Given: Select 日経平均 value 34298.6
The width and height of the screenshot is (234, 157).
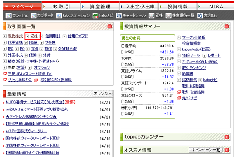Looking at the screenshot, I should tap(167, 46).
